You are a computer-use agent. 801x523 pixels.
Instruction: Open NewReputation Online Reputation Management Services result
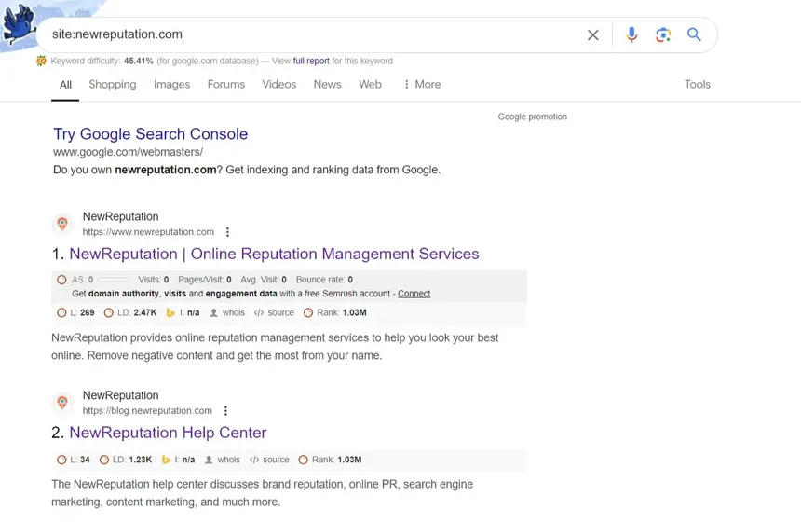point(274,255)
